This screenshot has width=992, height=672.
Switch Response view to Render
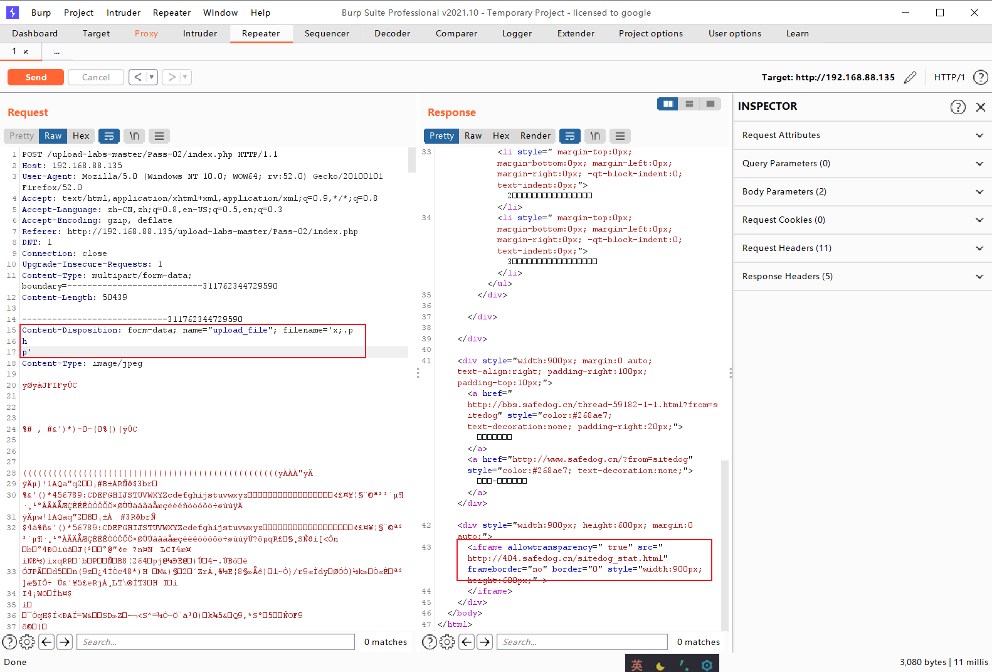[535, 136]
